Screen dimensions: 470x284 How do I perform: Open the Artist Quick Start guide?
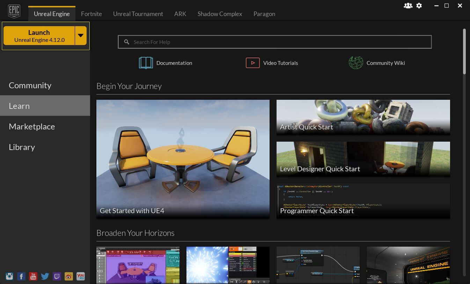pos(363,117)
